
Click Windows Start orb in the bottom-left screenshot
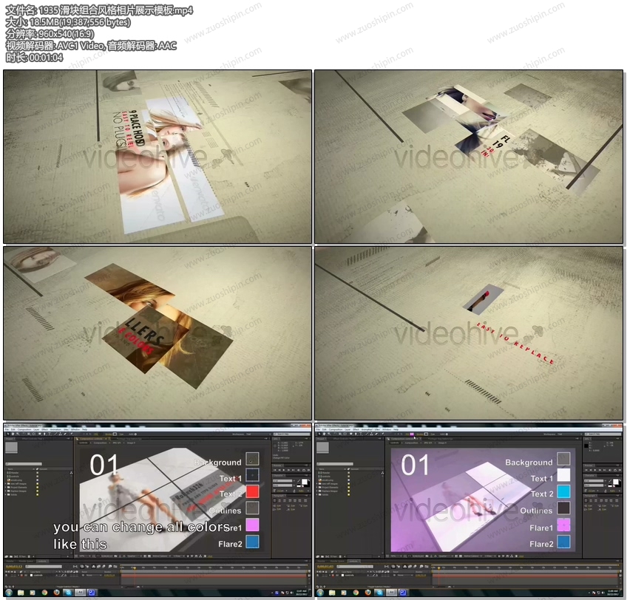(8, 592)
